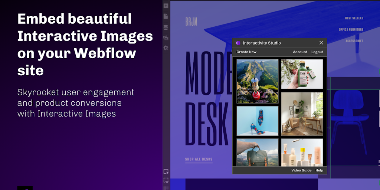Choose the blue high heels thumbnail
The image size is (380, 190).
[x=258, y=121]
